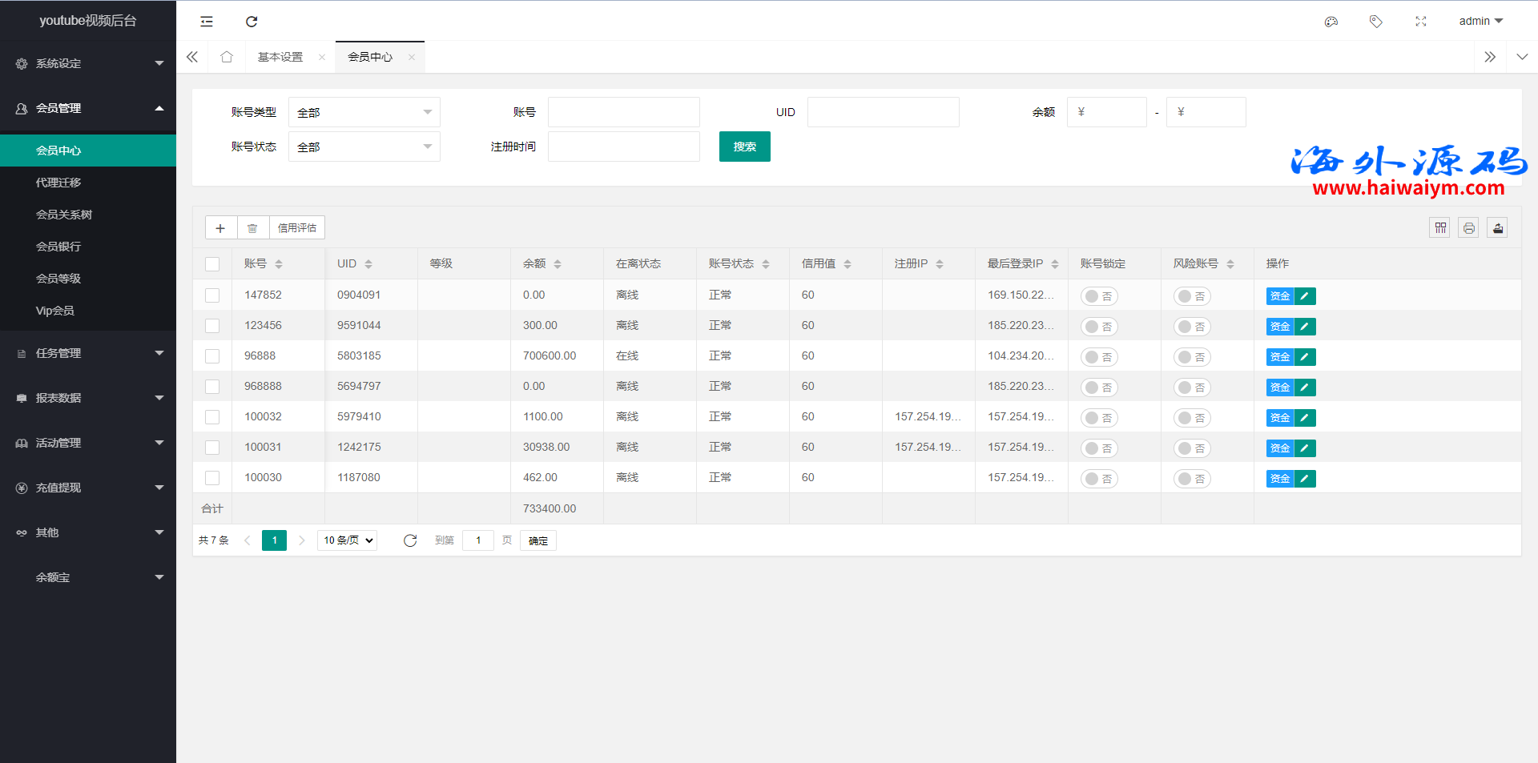Toggle account lock for account 96888
The image size is (1538, 763).
(x=1099, y=357)
